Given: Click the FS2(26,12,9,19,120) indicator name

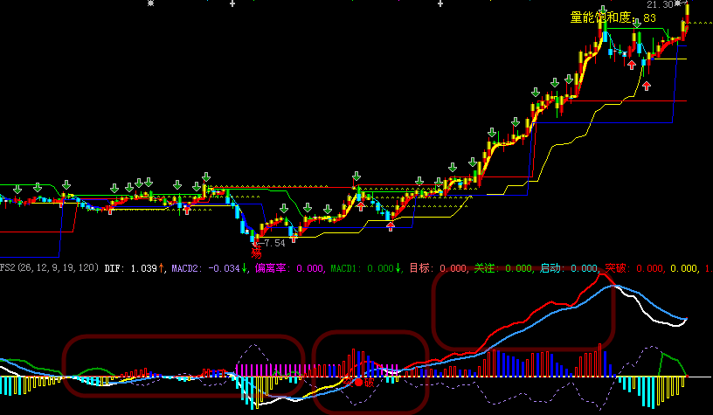Looking at the screenshot, I should [x=49, y=267].
